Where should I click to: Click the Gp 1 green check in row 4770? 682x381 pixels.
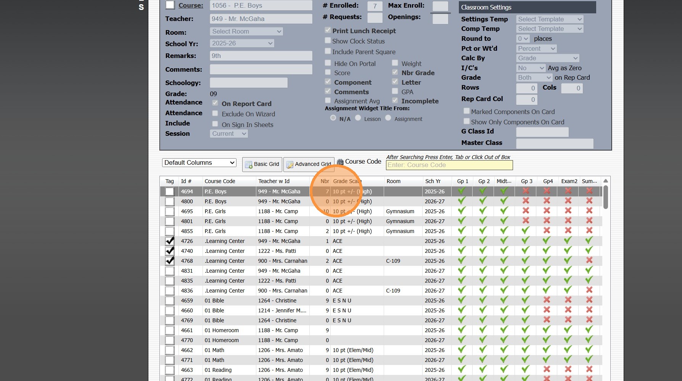462,339
